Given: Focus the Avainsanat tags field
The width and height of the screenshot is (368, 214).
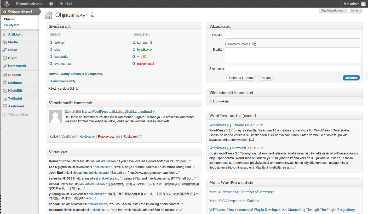Looking at the screenshot, I should (x=292, y=69).
